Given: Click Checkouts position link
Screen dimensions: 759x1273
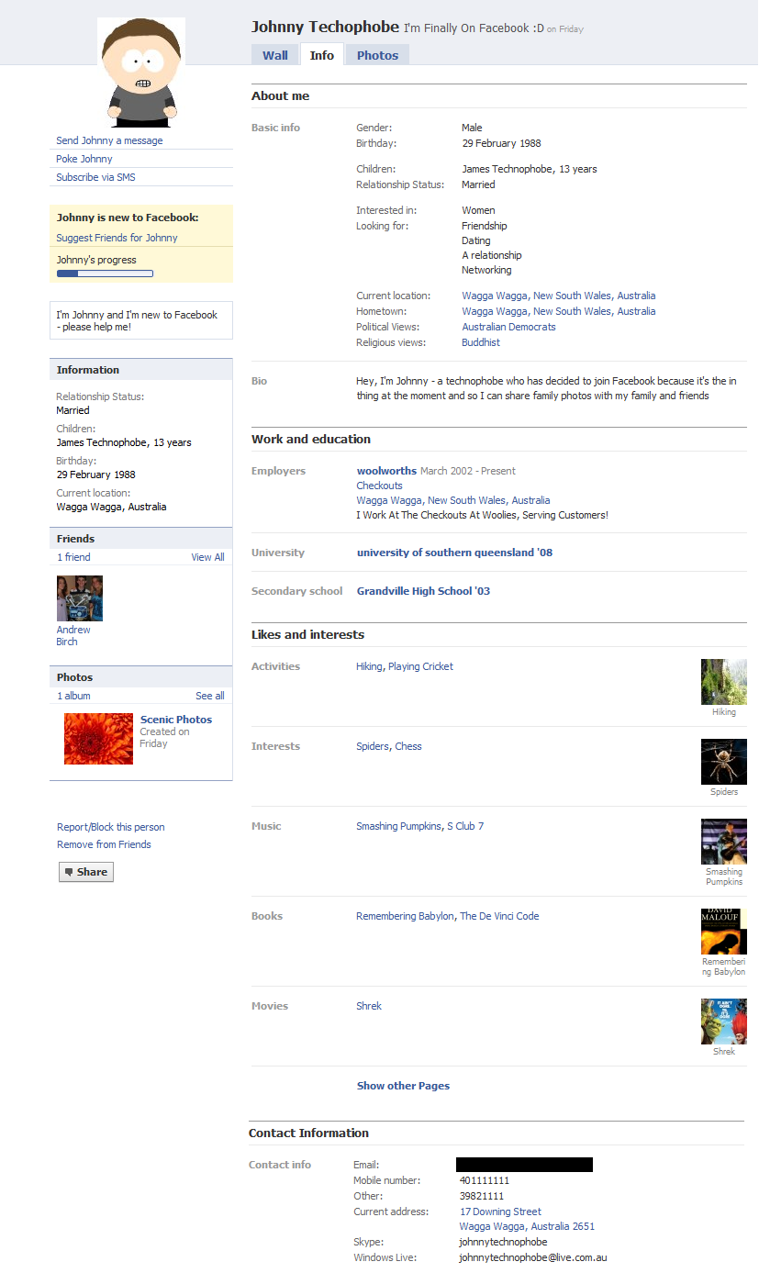Looking at the screenshot, I should (380, 486).
